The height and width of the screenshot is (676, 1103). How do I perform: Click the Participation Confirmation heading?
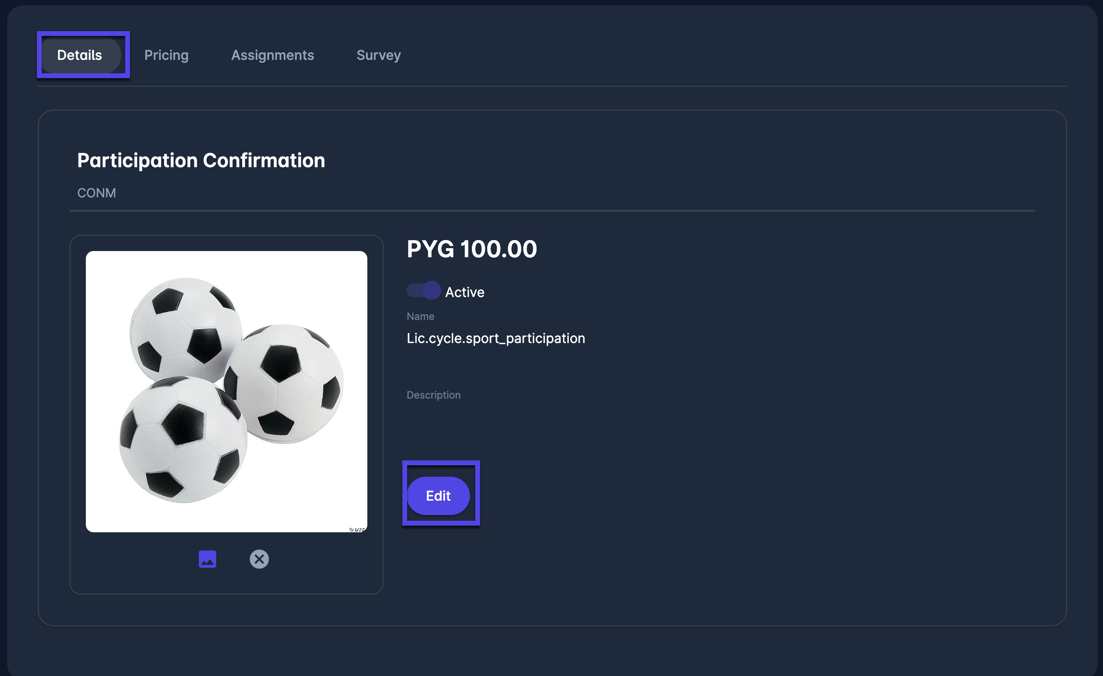[x=201, y=160]
